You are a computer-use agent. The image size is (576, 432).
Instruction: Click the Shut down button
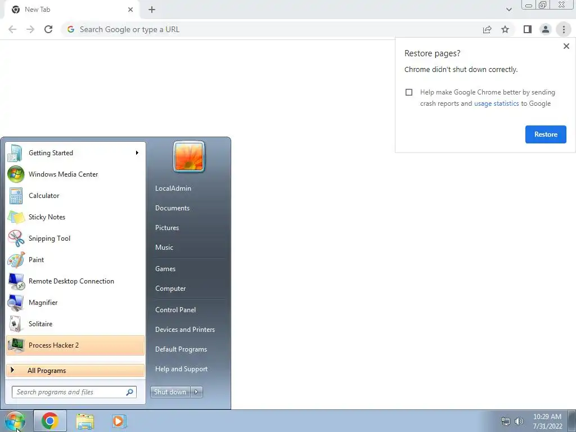tap(170, 392)
